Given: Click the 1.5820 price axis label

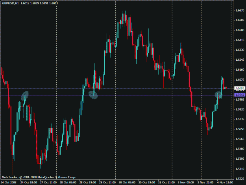Looking at the screenshot, I should click(x=240, y=109).
